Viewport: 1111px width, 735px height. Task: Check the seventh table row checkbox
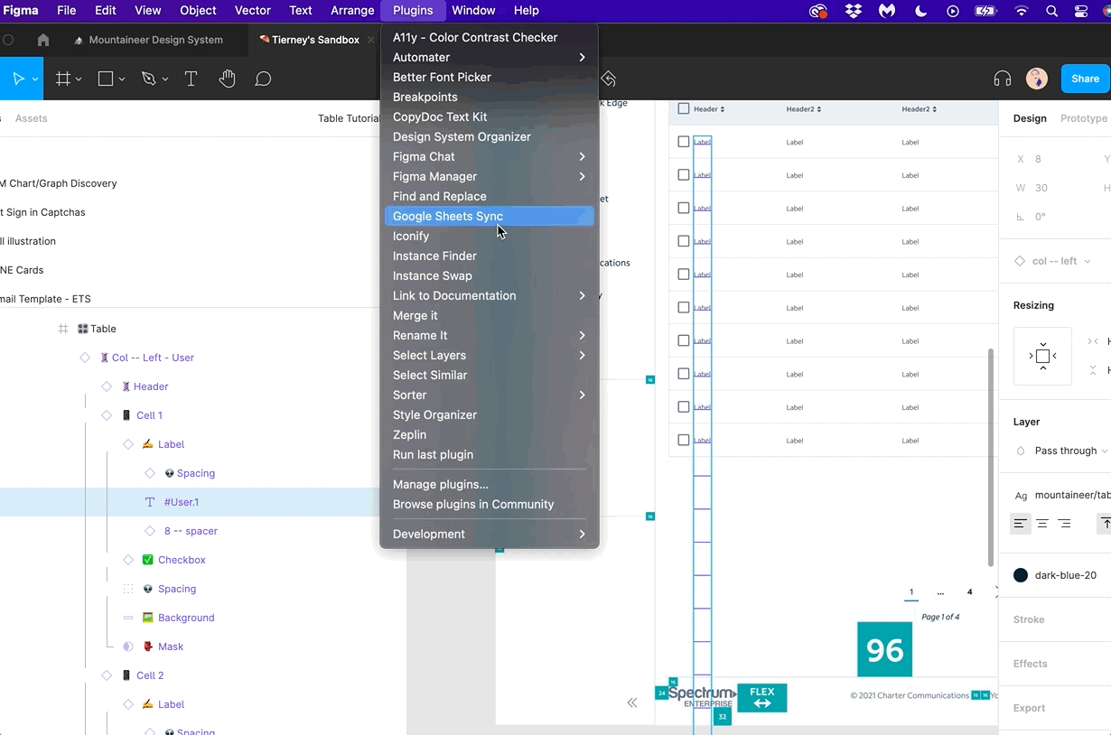[684, 340]
